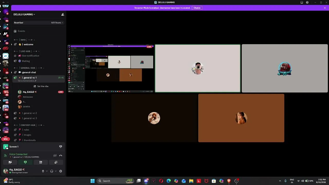Open the server invite people icon
The image size is (329, 185).
[63, 15]
